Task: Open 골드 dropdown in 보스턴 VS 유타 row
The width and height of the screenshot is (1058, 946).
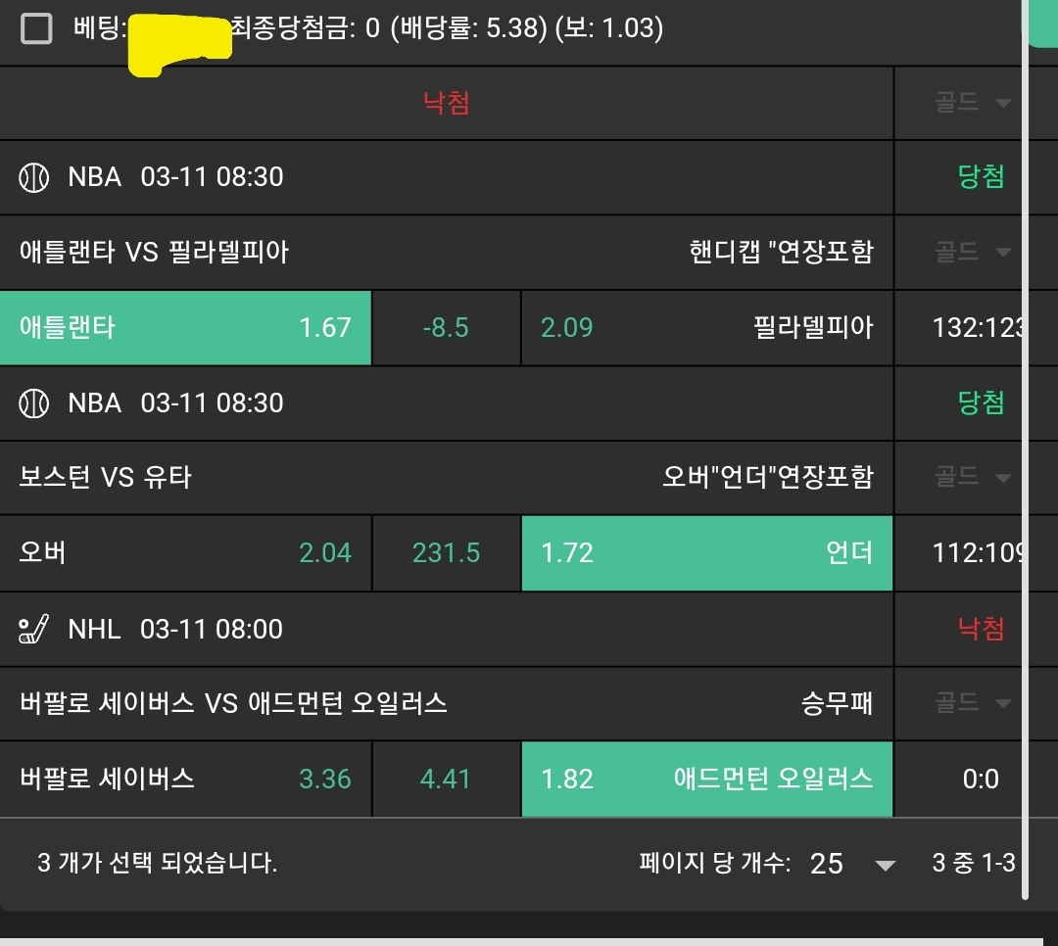Action: [972, 478]
